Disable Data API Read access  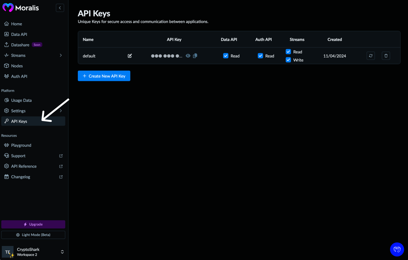point(226,56)
